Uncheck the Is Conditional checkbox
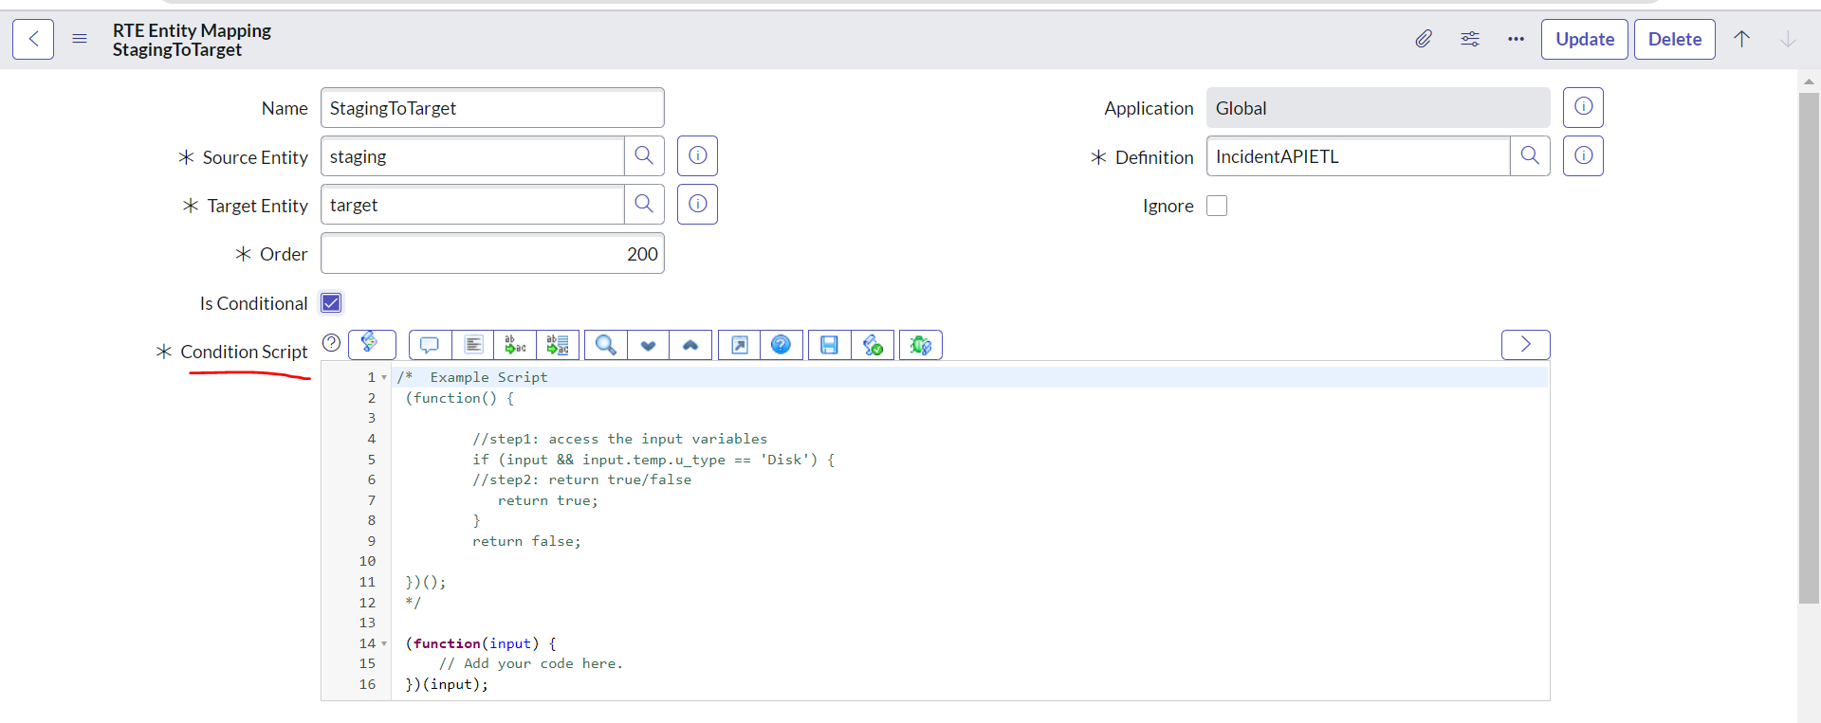This screenshot has width=1821, height=723. click(331, 302)
